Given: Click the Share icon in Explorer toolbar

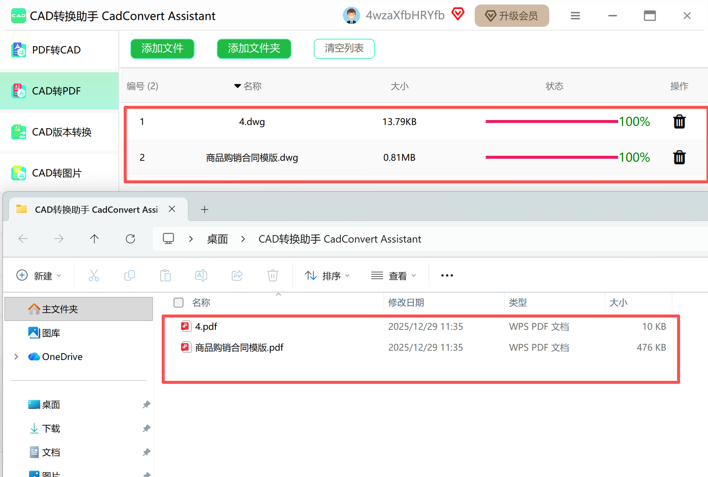Looking at the screenshot, I should 237,275.
